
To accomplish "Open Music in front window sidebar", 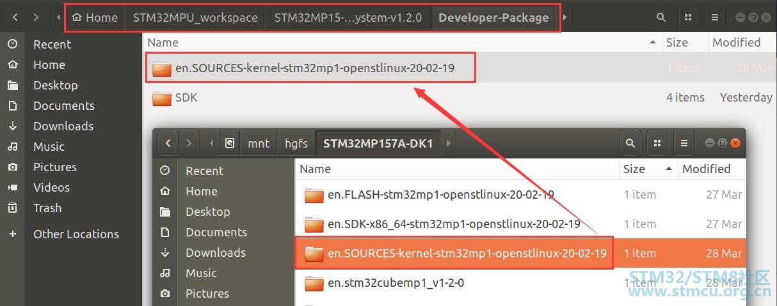I will pos(223,273).
